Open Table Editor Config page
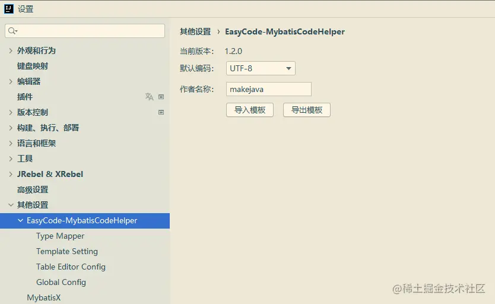 point(71,267)
